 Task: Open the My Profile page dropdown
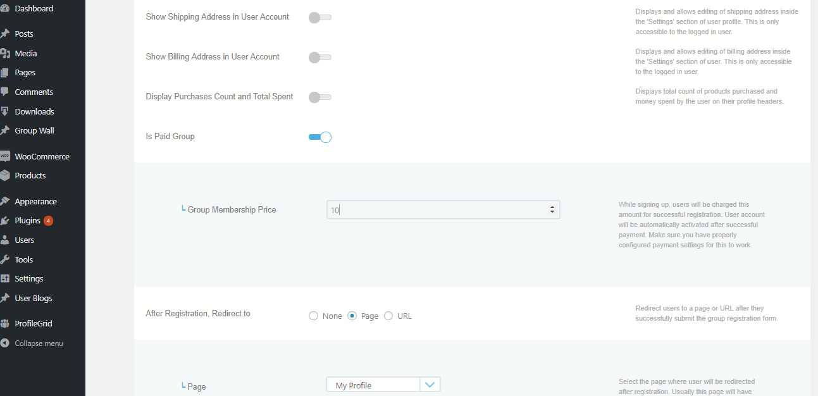(430, 385)
